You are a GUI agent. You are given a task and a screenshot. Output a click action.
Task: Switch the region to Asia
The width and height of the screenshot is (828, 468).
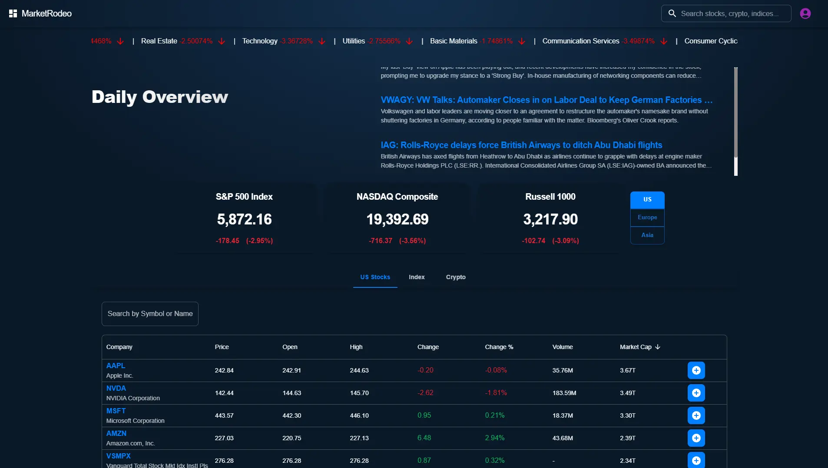click(x=647, y=235)
